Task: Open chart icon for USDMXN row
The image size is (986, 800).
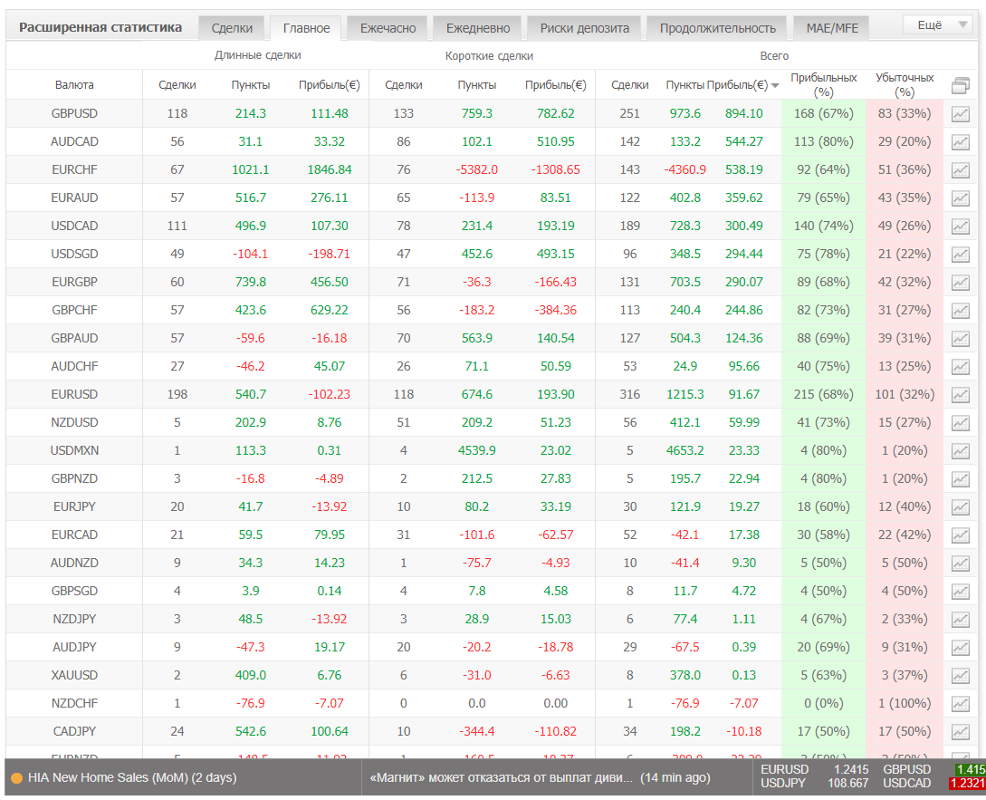Action: point(960,450)
